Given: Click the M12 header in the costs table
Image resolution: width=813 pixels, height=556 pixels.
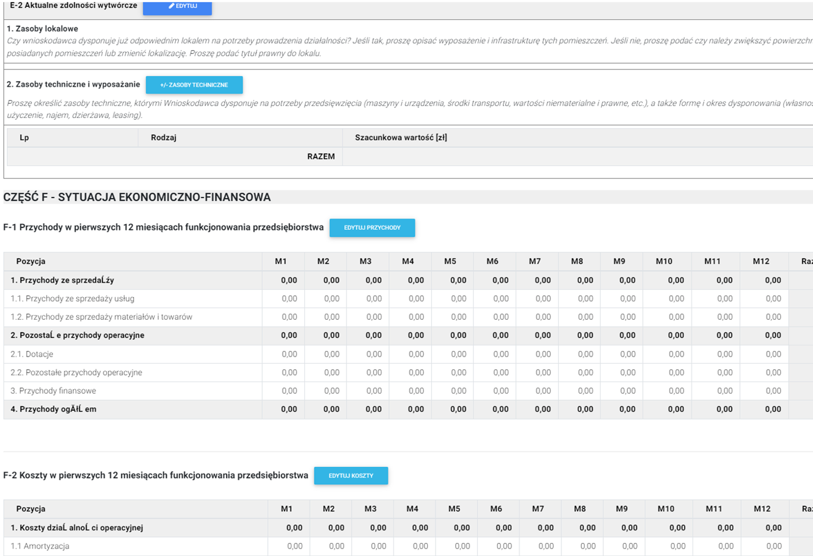Looking at the screenshot, I should [762, 509].
